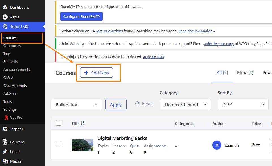Screen dimensions: 272x166
Task: Open the Students submenu item
Action: [x=10, y=62]
